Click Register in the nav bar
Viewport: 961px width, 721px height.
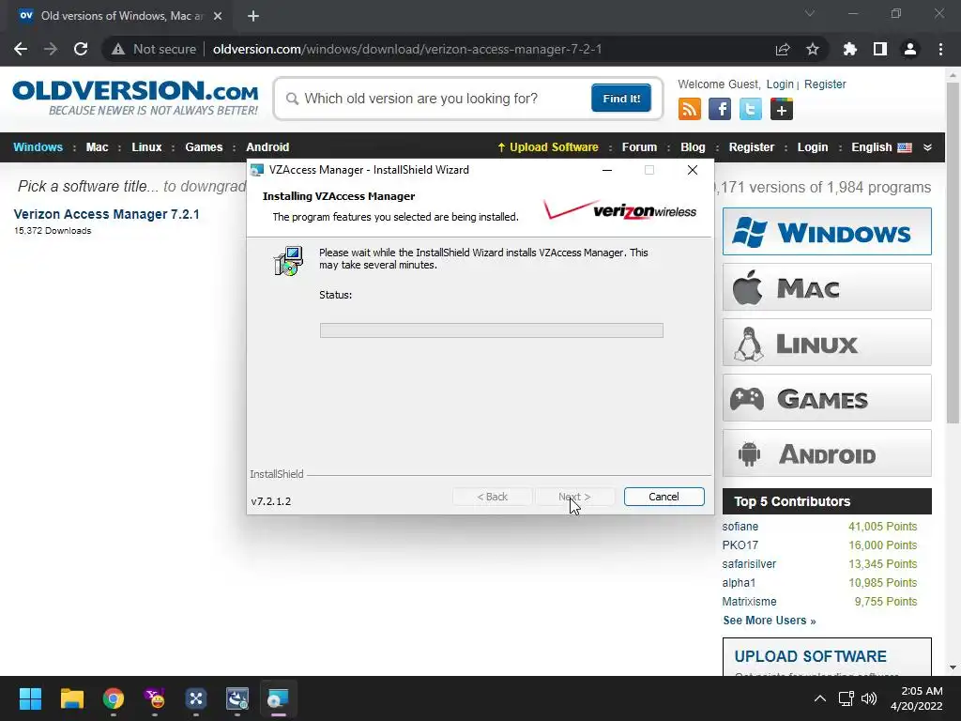752,147
